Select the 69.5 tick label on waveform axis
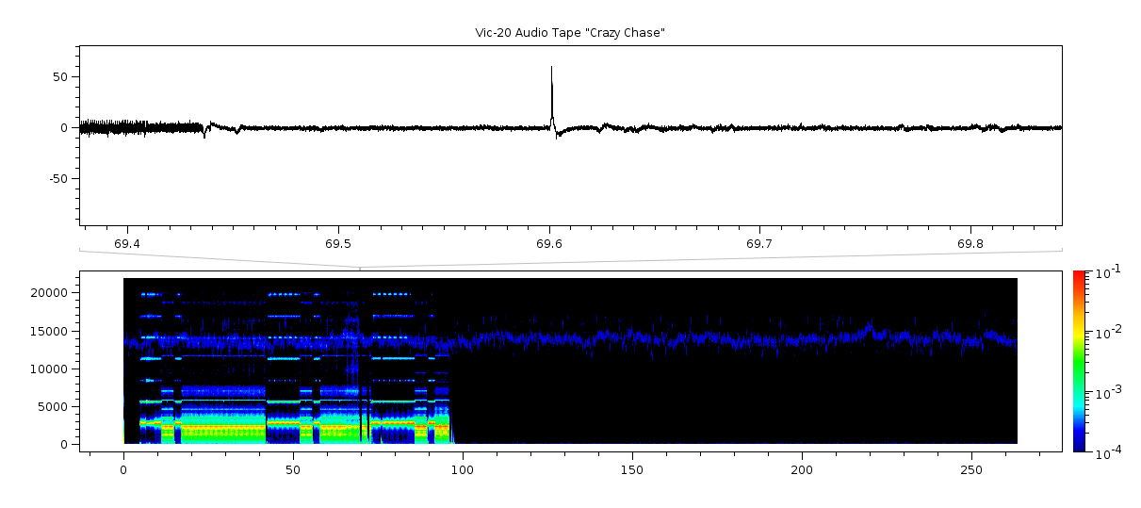This screenshot has height=508, width=1141. tap(338, 244)
